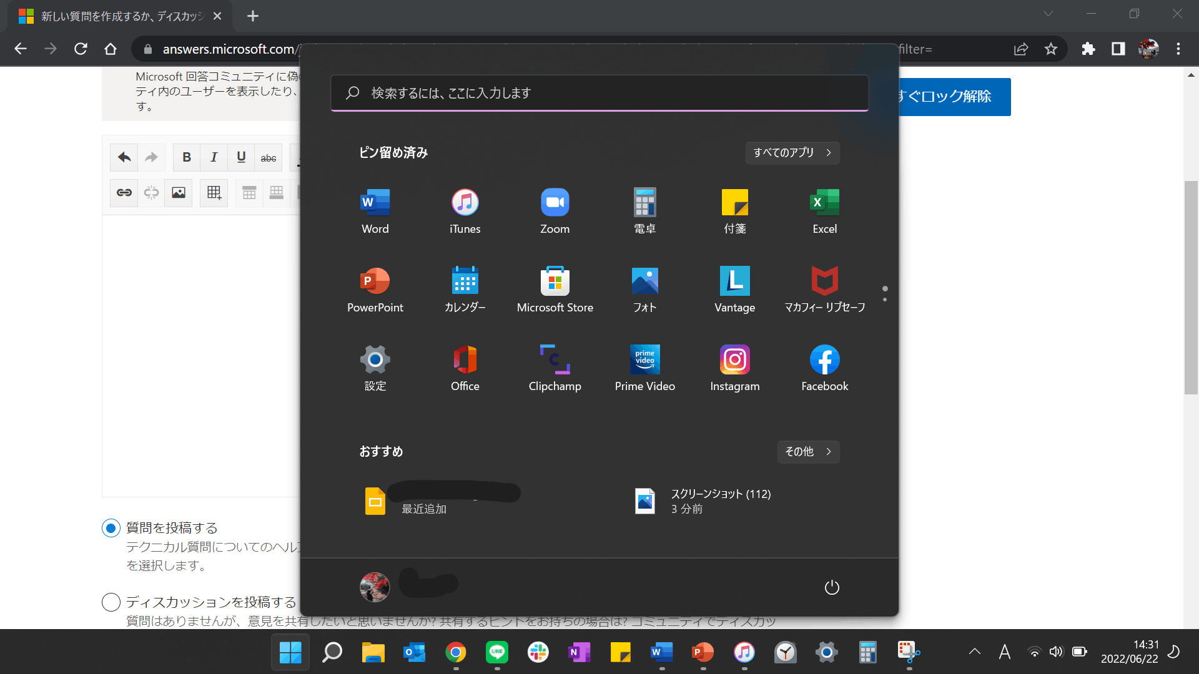Screen dimensions: 1199x674
Task: Open the new browser tab button
Action: click(252, 16)
